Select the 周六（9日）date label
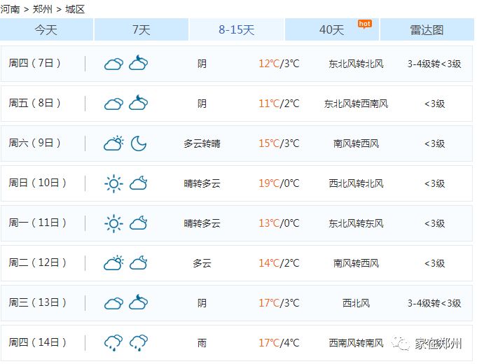Screen dimensions: 477x364 (x=34, y=143)
